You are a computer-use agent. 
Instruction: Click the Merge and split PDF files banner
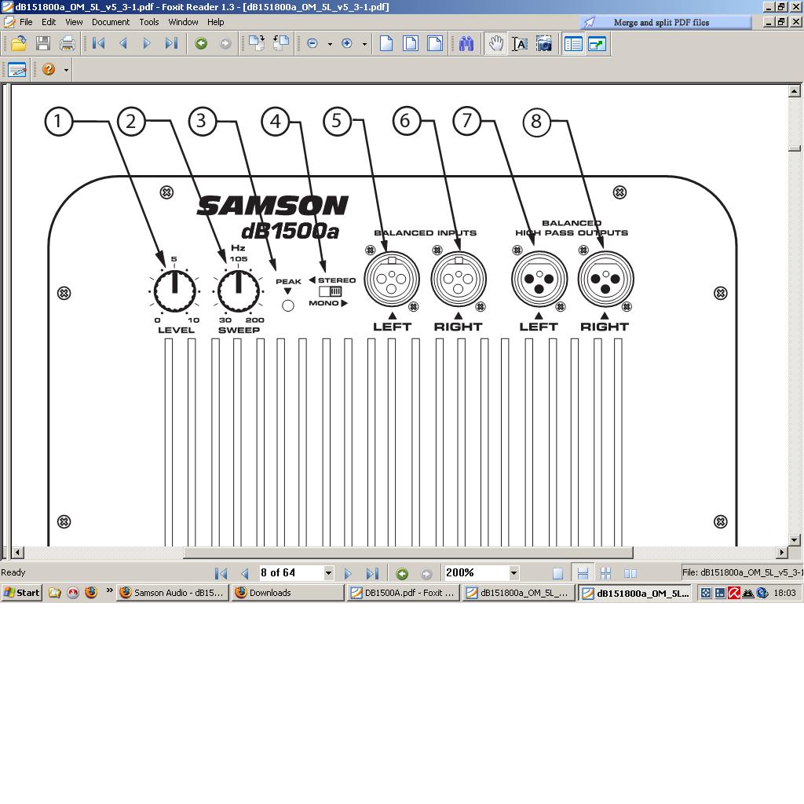pyautogui.click(x=666, y=22)
